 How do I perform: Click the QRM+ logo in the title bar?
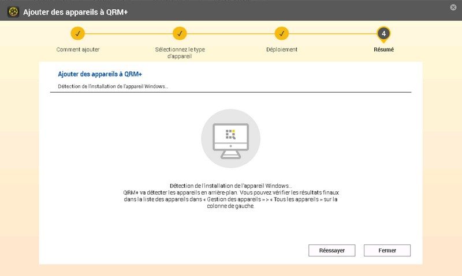tap(13, 12)
